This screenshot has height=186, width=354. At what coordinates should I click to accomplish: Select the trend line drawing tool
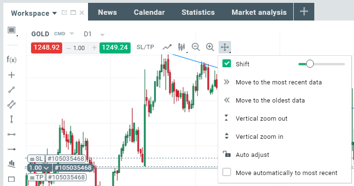tap(11, 90)
